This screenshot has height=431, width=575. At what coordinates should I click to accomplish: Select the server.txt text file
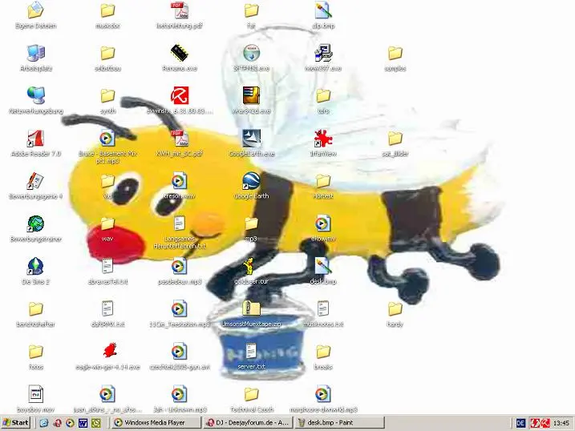251,351
